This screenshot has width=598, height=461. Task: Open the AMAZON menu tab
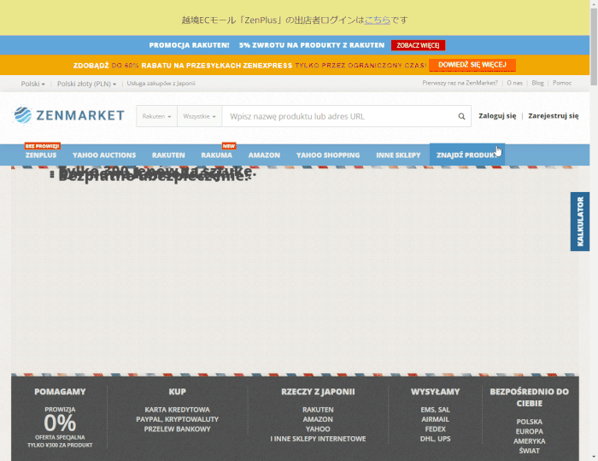[264, 155]
